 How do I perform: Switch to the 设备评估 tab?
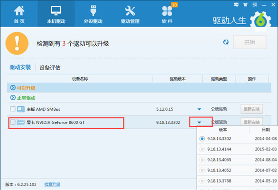tap(50, 68)
